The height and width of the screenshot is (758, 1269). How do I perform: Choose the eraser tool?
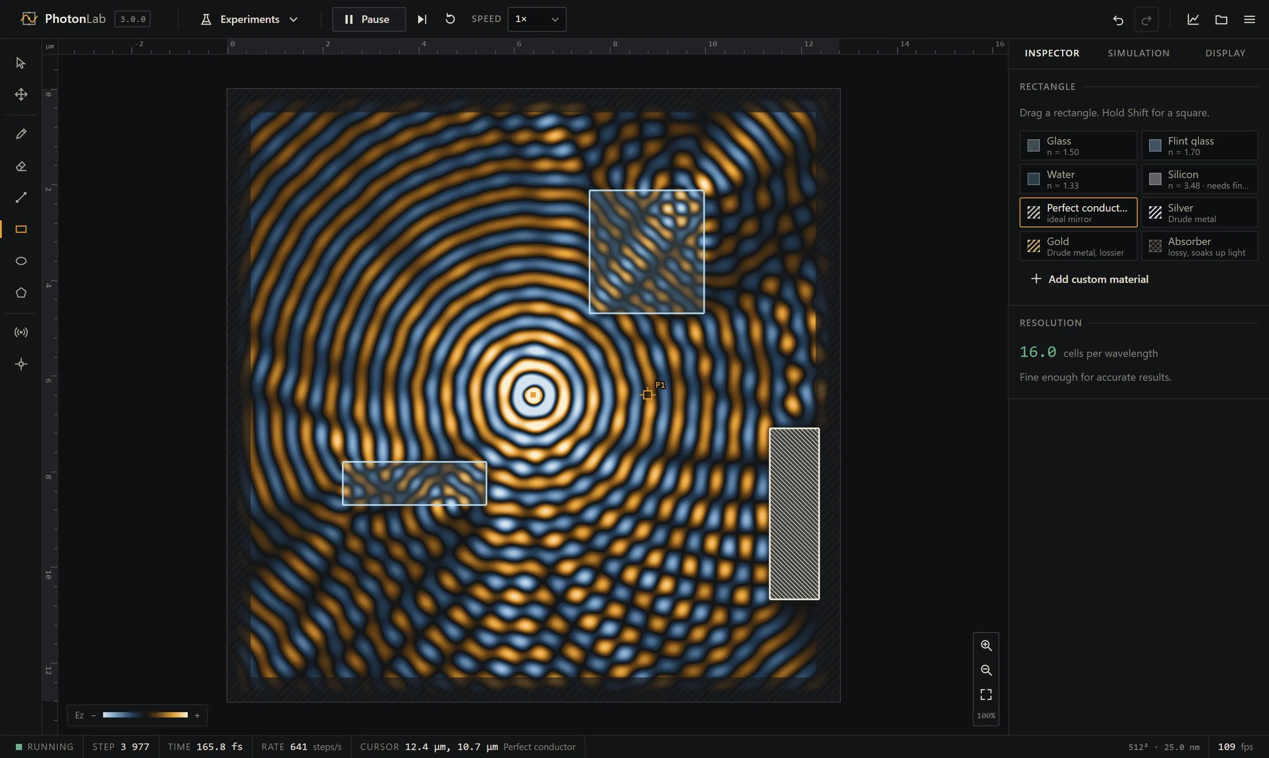click(x=21, y=166)
